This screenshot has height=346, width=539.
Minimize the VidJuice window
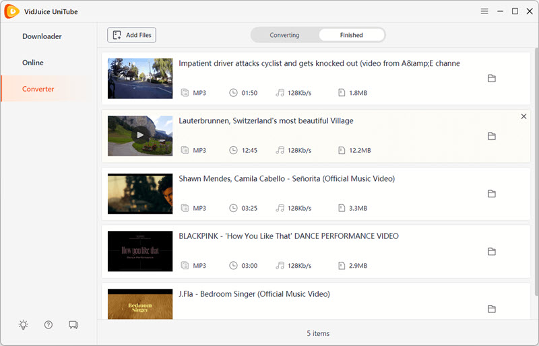coord(500,11)
